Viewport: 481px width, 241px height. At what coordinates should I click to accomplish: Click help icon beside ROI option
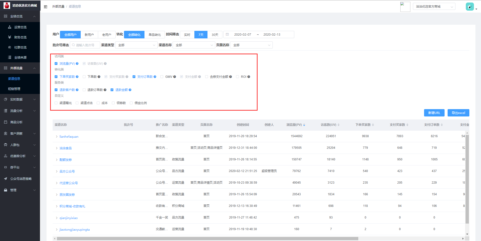(249, 77)
